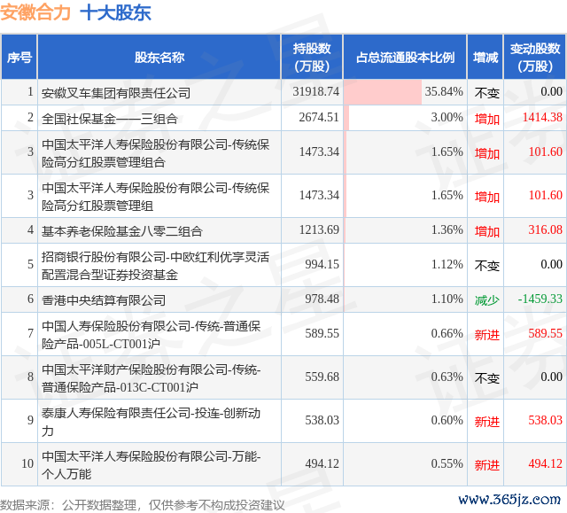Viewport: 567px width, 513px height.
Task: Open the www.365jz.com link
Action: (509, 499)
